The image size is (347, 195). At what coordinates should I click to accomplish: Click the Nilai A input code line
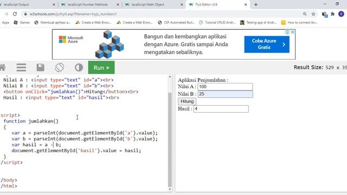[59, 80]
